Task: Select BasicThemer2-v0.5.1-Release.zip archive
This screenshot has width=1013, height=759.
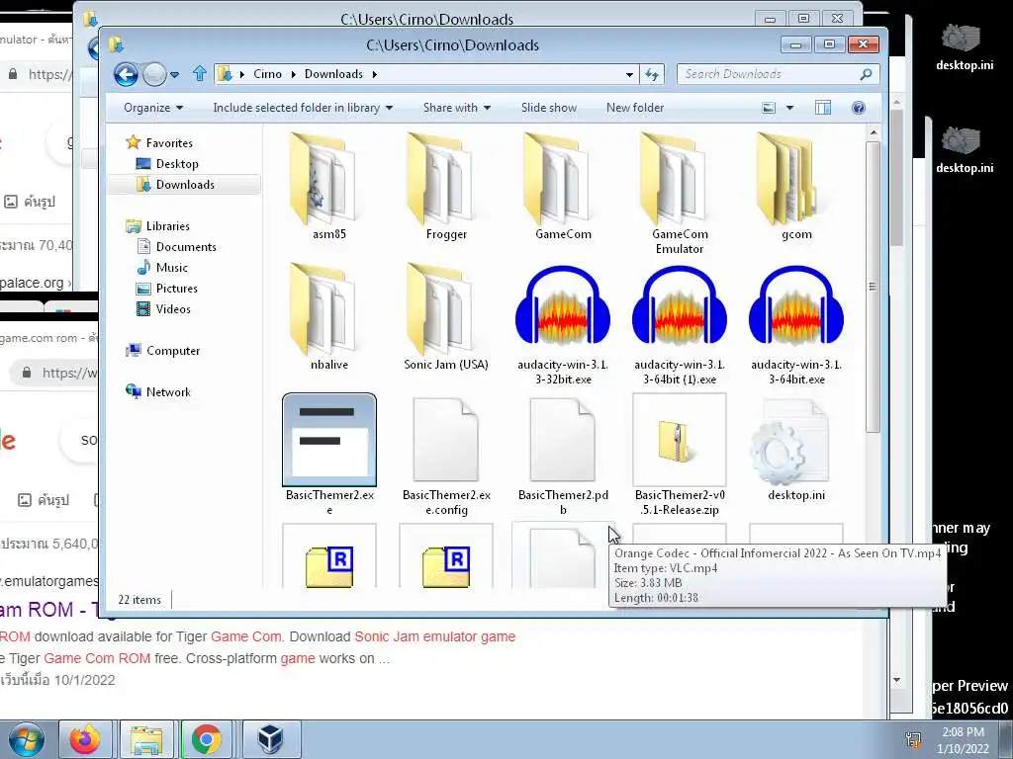Action: click(x=680, y=456)
